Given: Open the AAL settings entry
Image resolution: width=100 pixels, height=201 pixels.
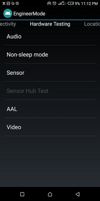Looking at the screenshot, I should click(x=50, y=109).
